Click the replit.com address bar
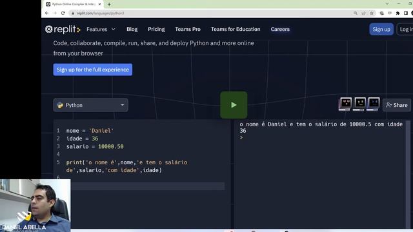 tap(211, 13)
